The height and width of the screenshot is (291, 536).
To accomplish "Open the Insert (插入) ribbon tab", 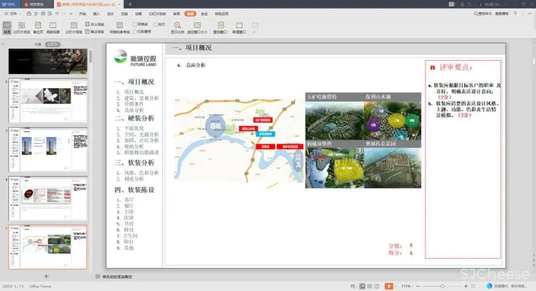I will (x=96, y=13).
